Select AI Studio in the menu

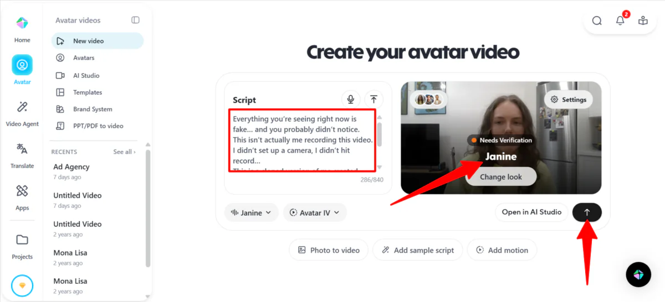[86, 75]
